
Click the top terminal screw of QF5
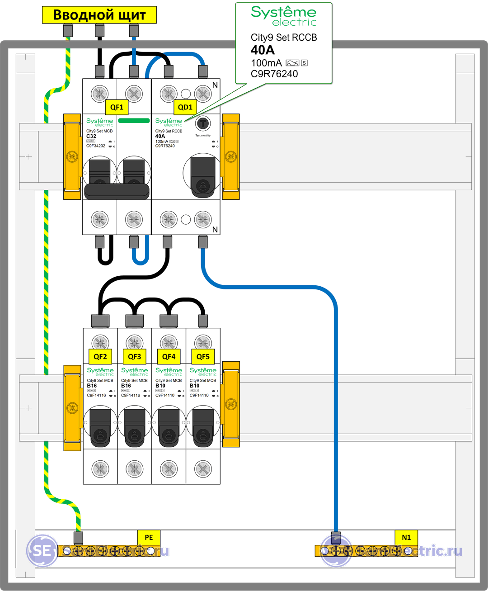203,343
